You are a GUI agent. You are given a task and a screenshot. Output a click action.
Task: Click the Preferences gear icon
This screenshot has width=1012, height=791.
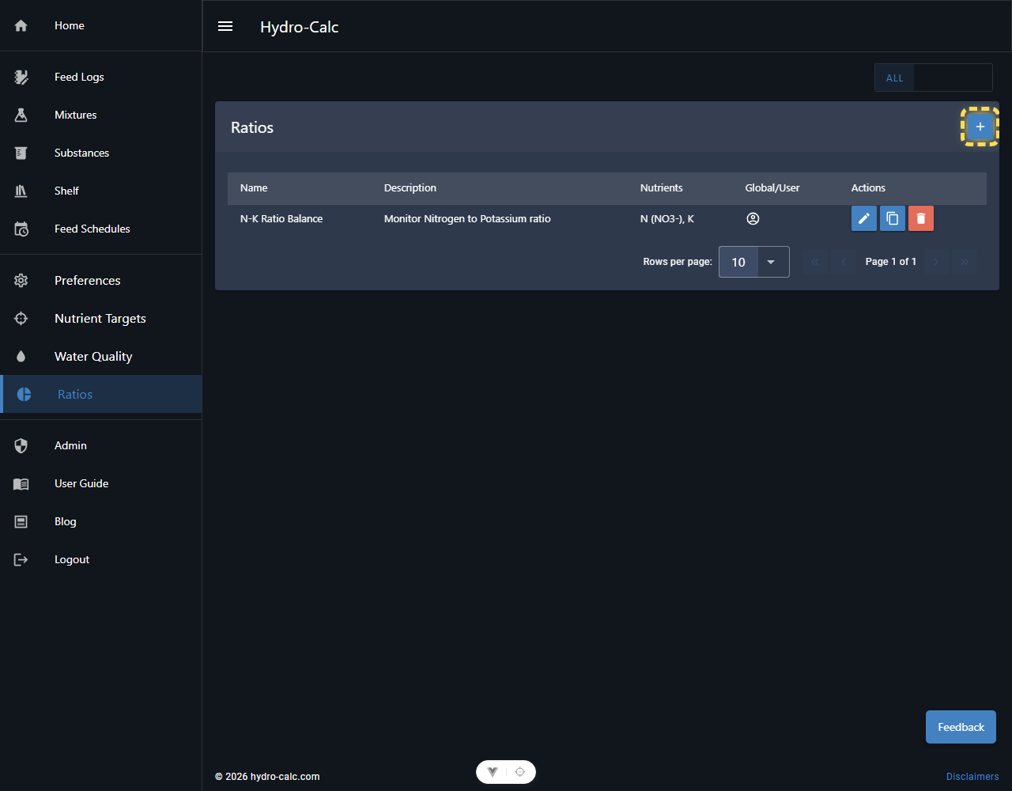pos(21,281)
